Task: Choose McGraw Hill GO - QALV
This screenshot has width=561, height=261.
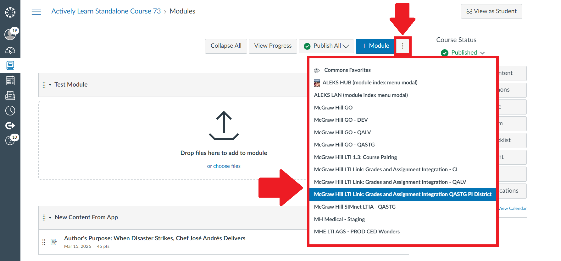Action: (x=403, y=132)
